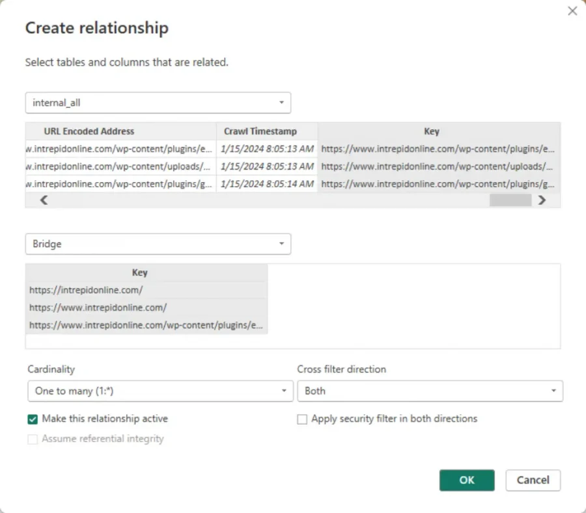Click the left scroll arrow in preview
The width and height of the screenshot is (586, 513).
coord(44,200)
